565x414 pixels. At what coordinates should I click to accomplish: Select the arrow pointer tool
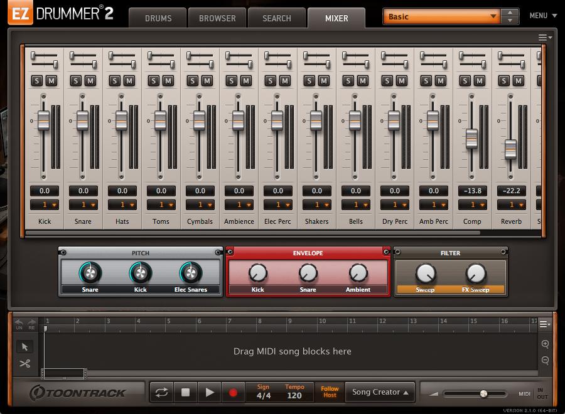25,347
